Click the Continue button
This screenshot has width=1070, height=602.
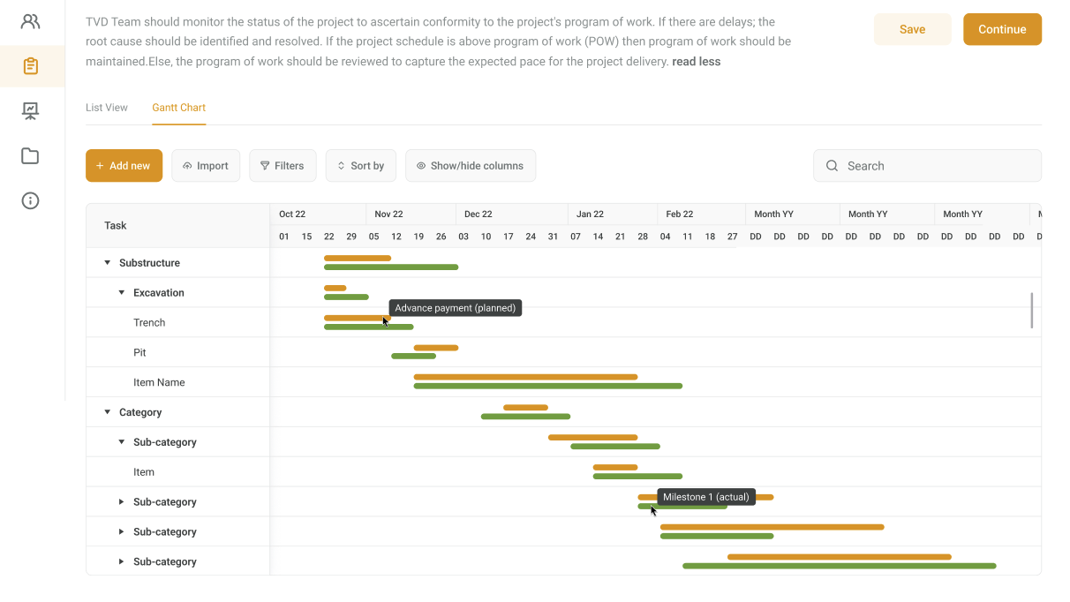(1002, 29)
